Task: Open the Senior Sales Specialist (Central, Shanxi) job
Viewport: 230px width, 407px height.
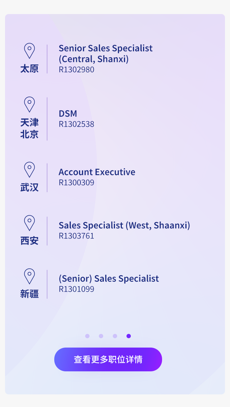Action: [x=106, y=53]
